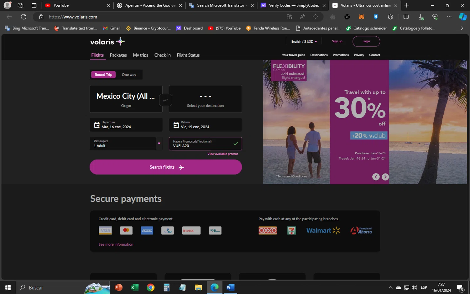Open Edge Copilot sidebar icon
This screenshot has height=294, width=470.
pos(462,17)
